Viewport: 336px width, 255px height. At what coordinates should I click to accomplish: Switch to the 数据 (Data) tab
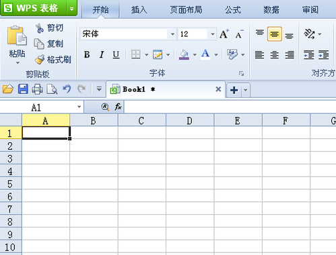(271, 10)
